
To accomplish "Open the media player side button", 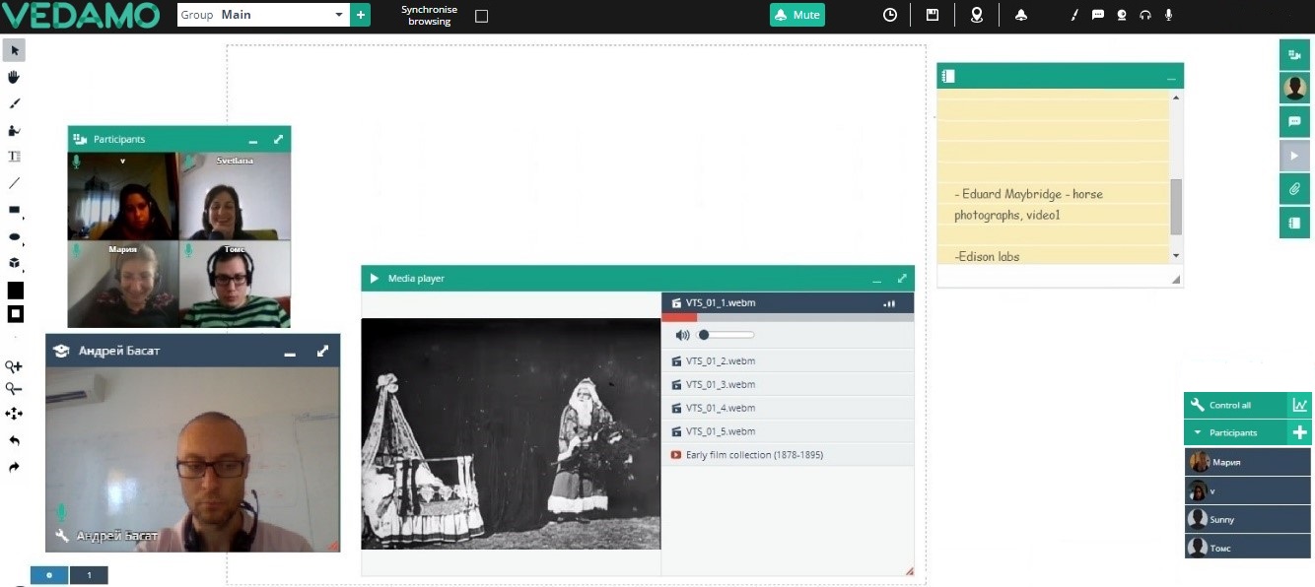I will tap(1294, 156).
